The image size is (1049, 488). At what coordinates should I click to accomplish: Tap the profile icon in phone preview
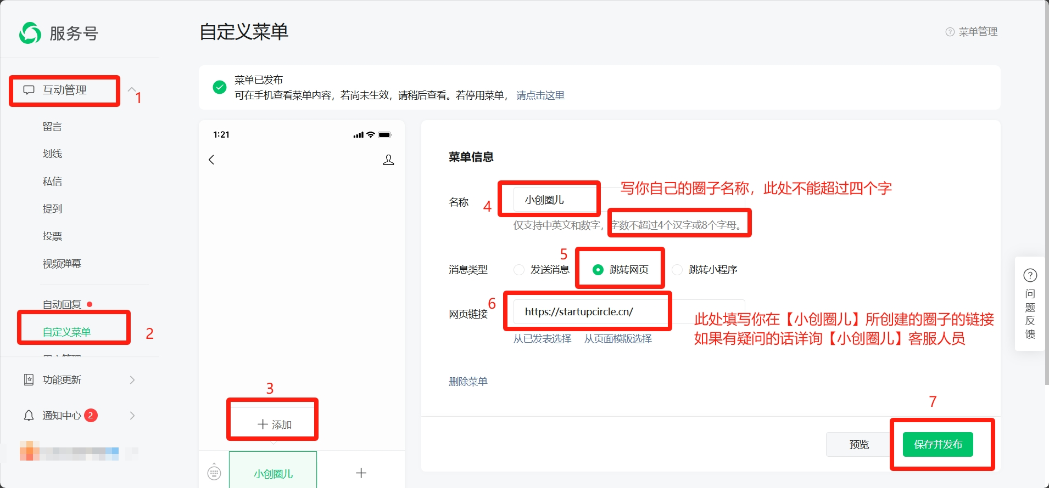(x=388, y=160)
